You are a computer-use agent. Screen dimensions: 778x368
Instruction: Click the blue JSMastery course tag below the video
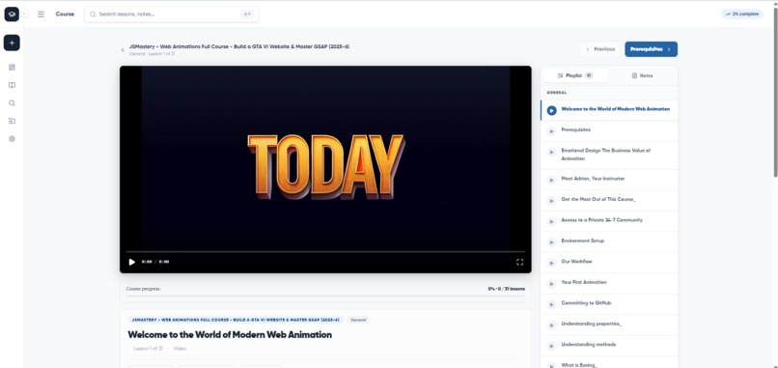(236, 320)
